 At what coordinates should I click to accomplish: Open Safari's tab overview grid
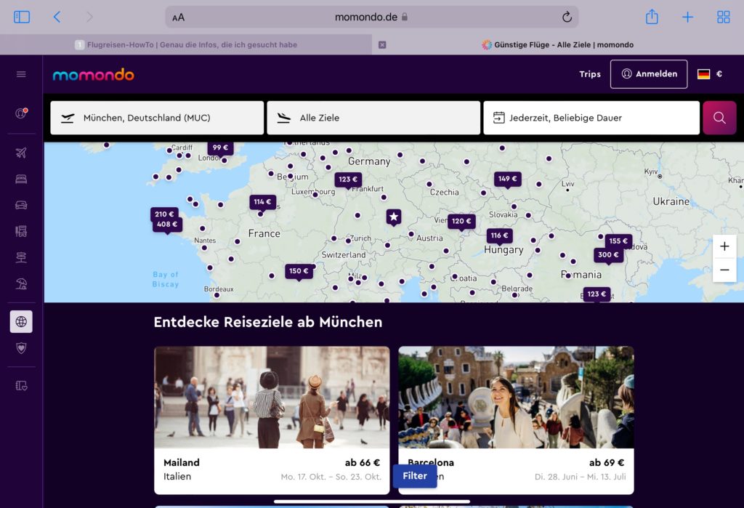coord(723,17)
